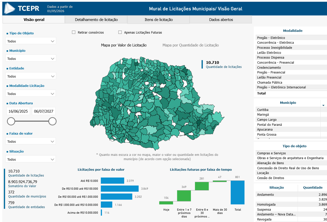
Task: Check the Retirar consórcios checkbox
Action: pos(74,32)
